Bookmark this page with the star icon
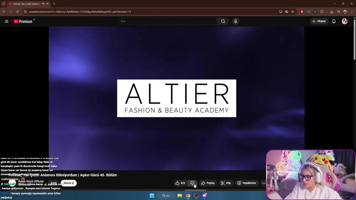 pyautogui.click(x=293, y=12)
